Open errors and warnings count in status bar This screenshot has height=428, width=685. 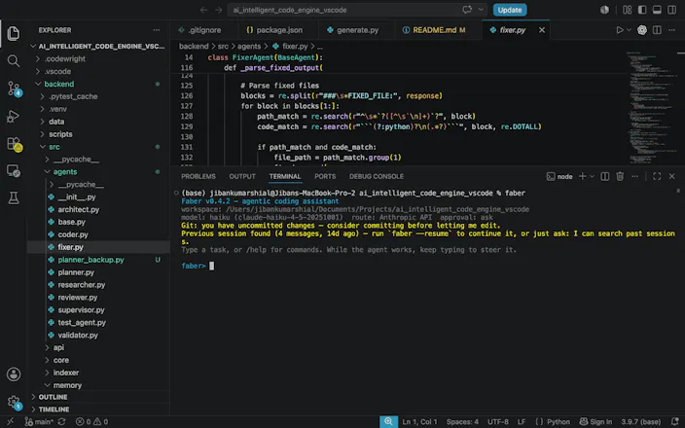(x=91, y=422)
